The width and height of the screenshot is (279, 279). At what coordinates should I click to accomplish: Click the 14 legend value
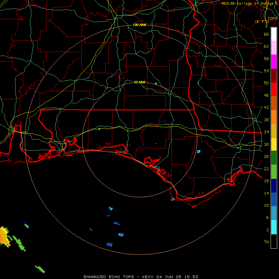[x=266, y=193]
